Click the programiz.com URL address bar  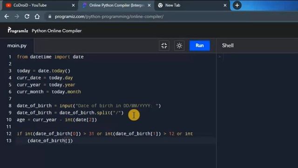point(109,17)
